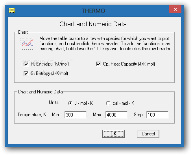The height and width of the screenshot is (155, 192).
Task: Click the line chart illustration icon
Action: coord(27,44)
